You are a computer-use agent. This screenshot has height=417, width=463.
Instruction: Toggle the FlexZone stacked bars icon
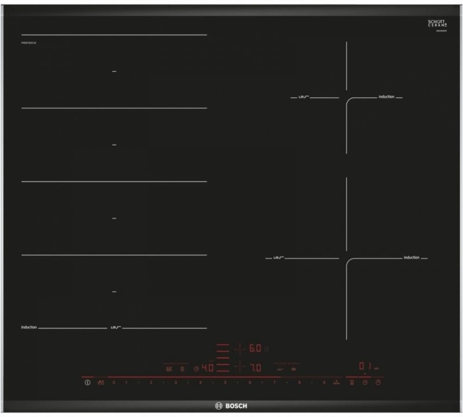[182, 369]
